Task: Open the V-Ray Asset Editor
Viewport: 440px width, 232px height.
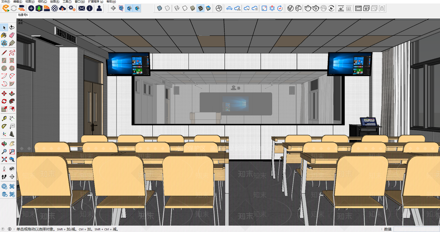Action: [290, 8]
